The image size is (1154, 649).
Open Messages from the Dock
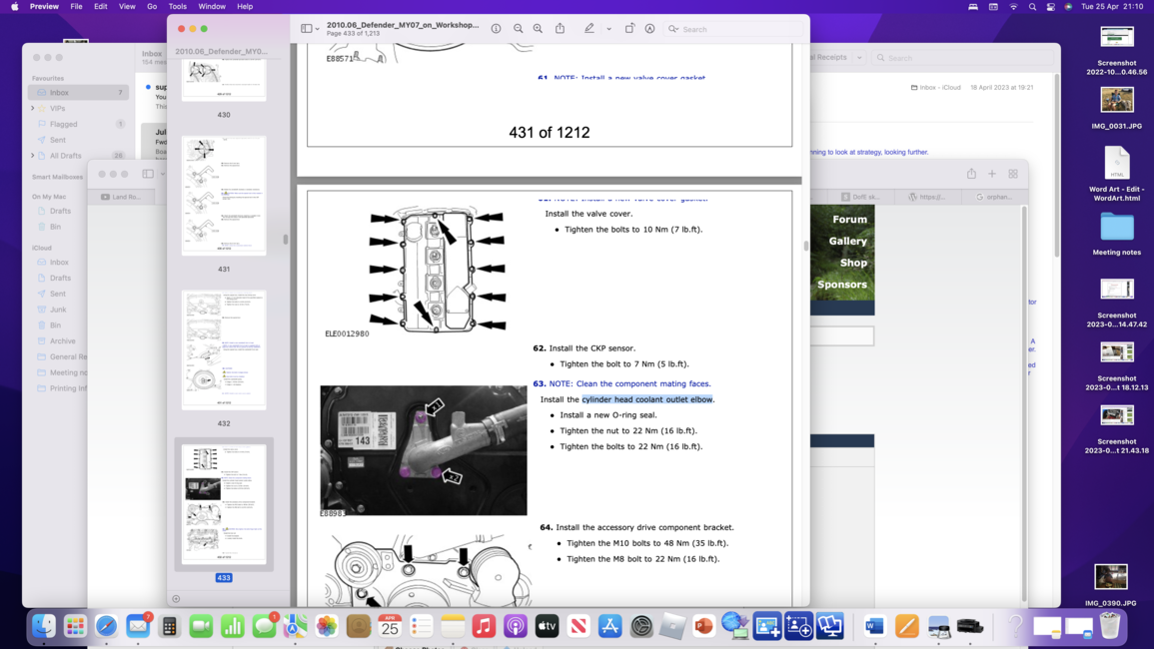coord(264,626)
